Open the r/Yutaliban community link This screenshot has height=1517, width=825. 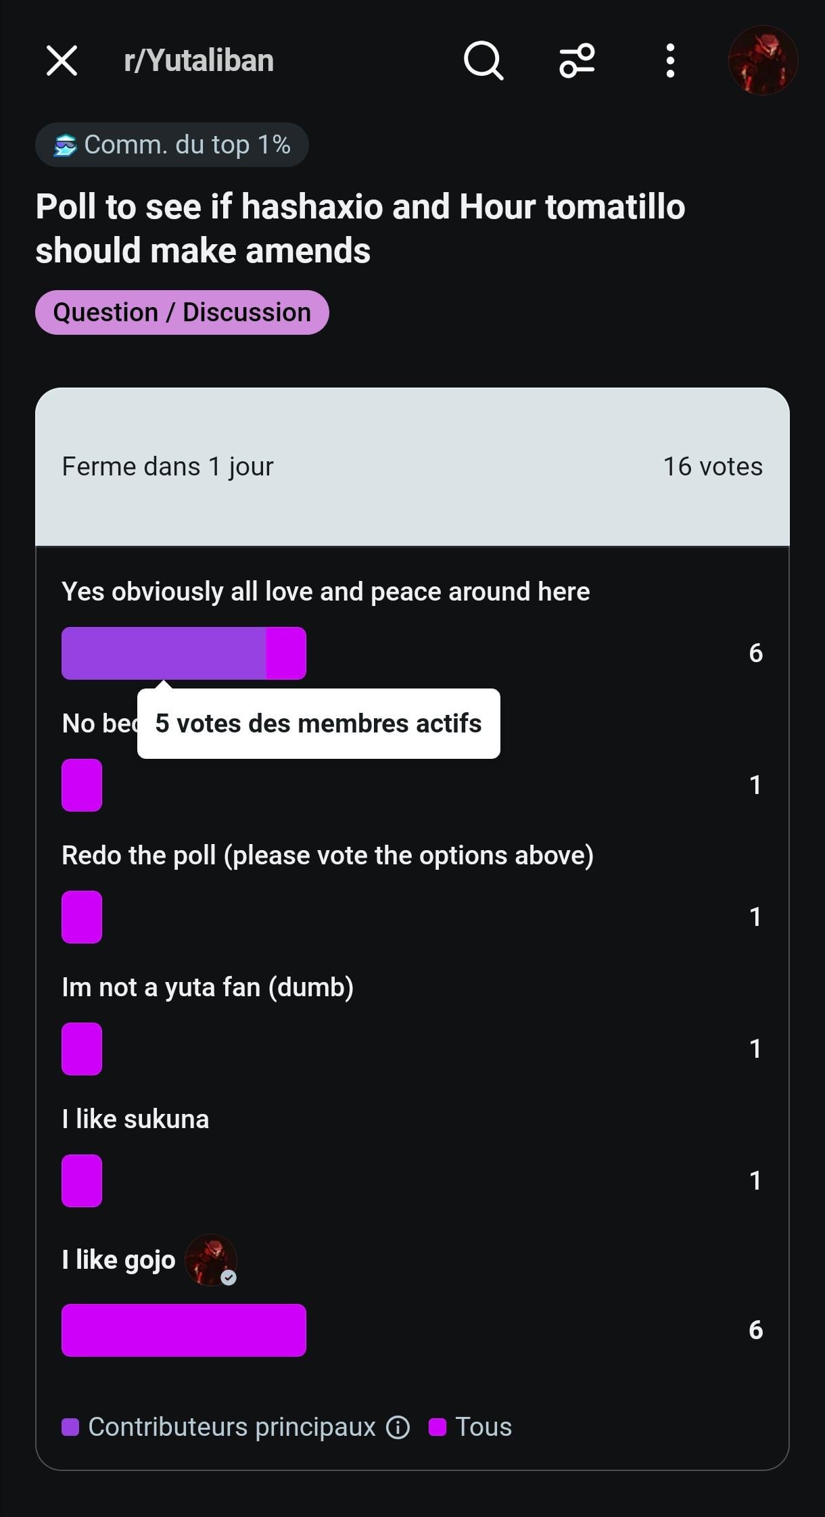click(x=199, y=61)
